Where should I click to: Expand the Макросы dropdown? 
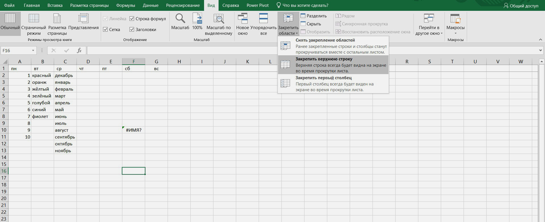tap(455, 33)
